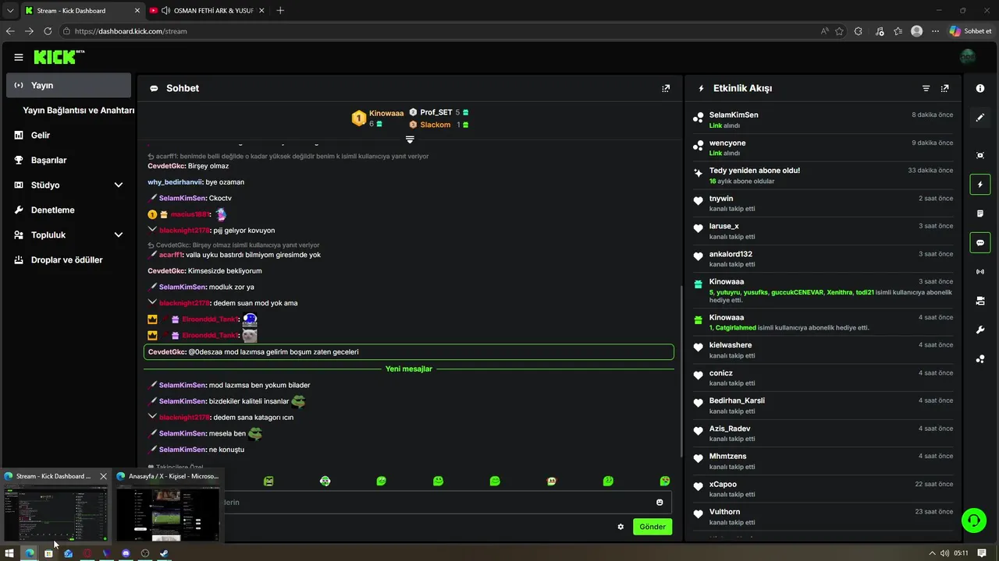This screenshot has height=561, width=999.
Task: Click 'Tedy yeniden abone oldu!' event
Action: coord(823,175)
